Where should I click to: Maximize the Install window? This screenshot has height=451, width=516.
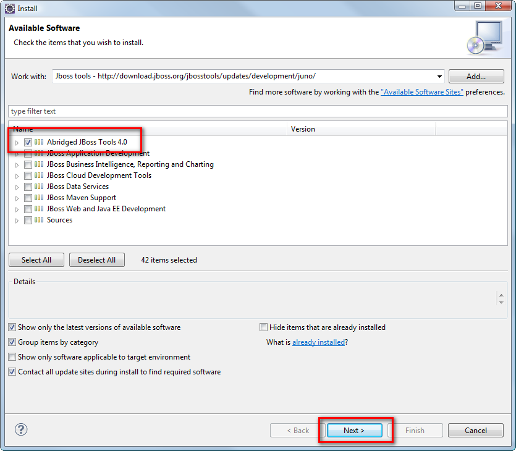(x=478, y=6)
